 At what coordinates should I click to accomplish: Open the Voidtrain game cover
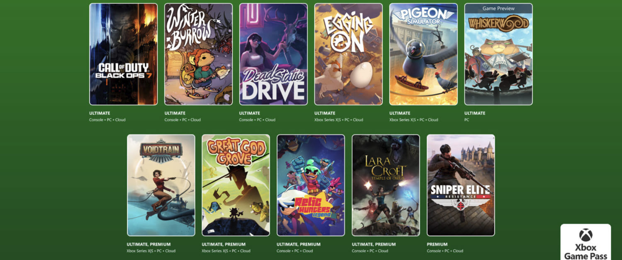coord(161,185)
